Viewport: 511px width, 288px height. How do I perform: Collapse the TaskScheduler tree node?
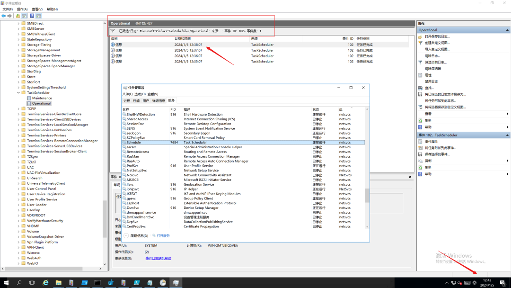click(18, 93)
